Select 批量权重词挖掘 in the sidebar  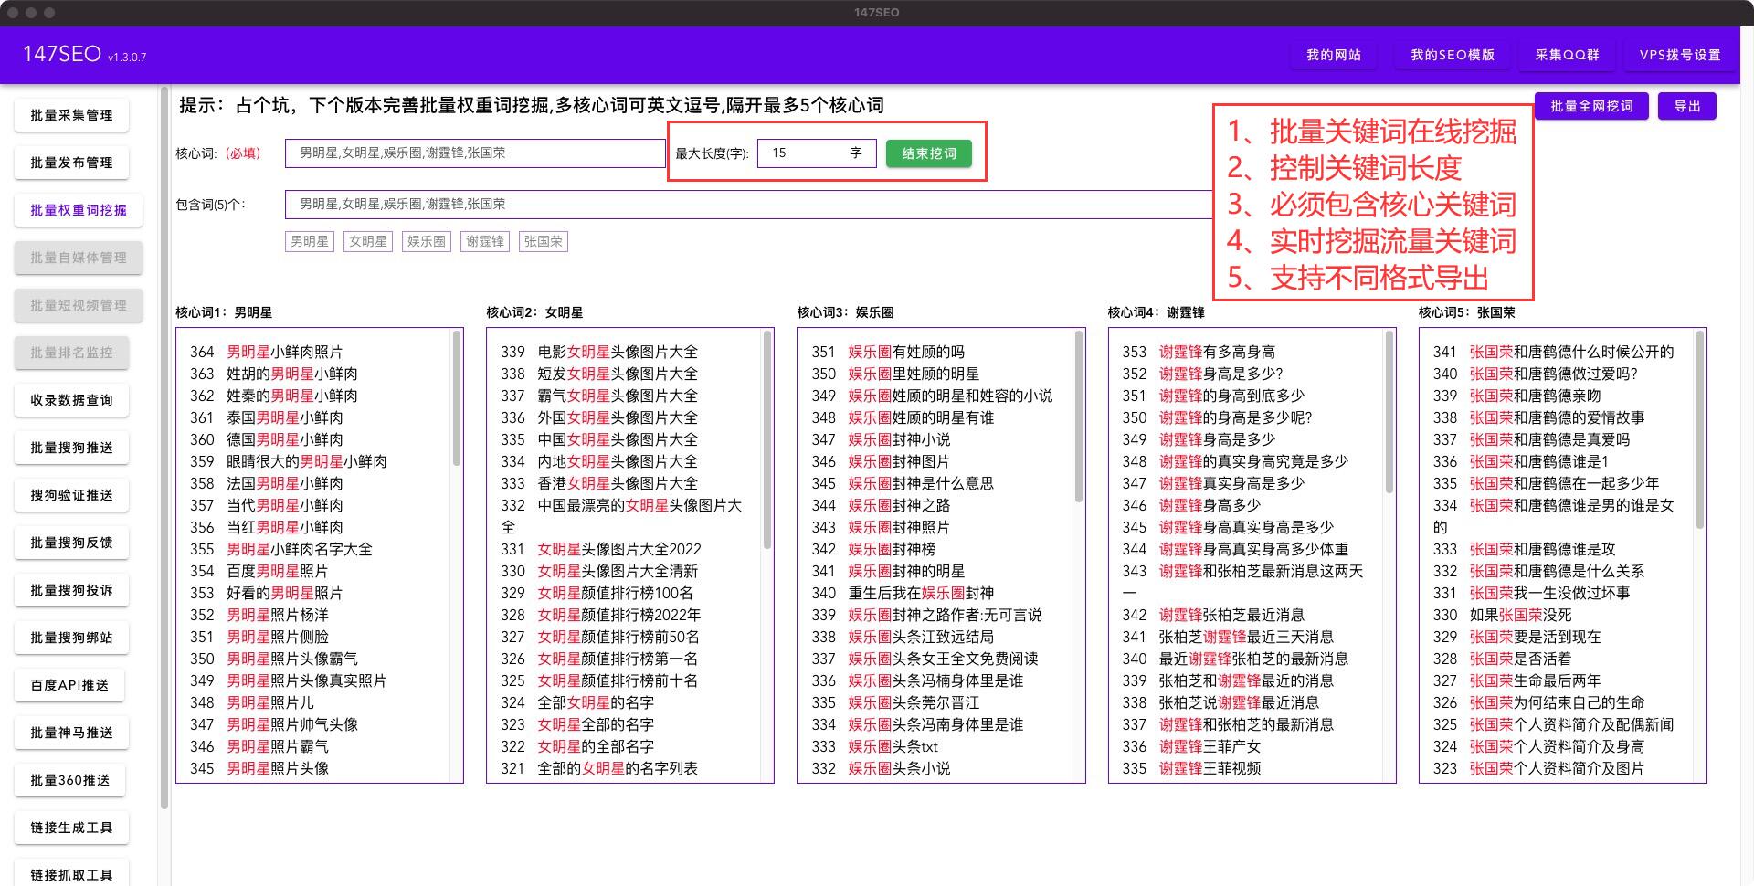tap(78, 210)
